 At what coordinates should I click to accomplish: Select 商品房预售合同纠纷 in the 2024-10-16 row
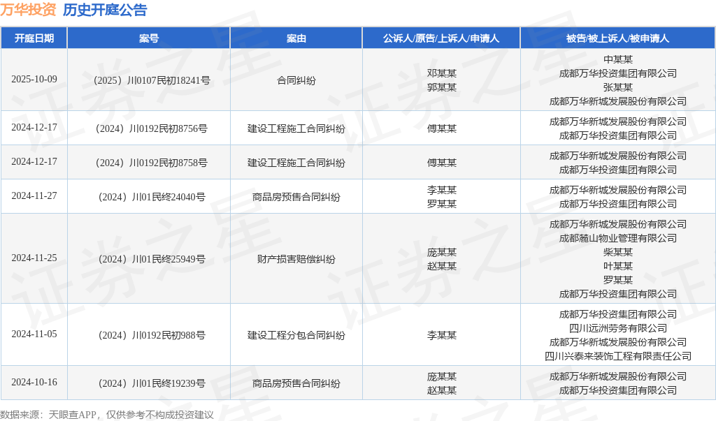(x=296, y=383)
